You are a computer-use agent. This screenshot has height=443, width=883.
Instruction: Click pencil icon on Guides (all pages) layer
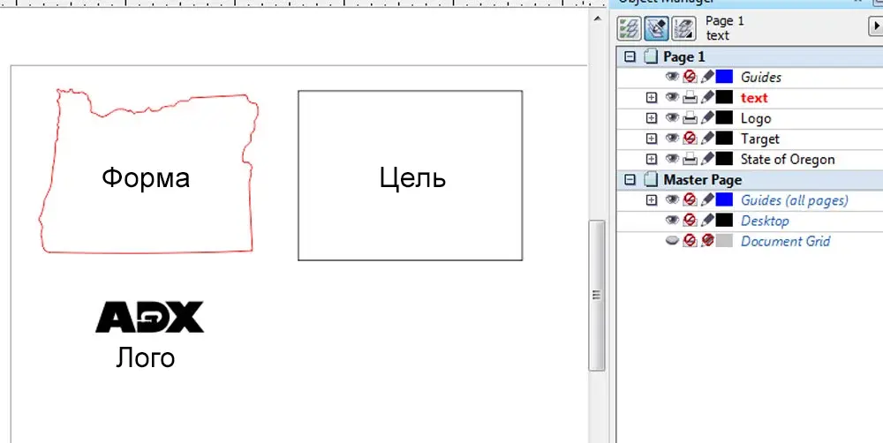707,199
